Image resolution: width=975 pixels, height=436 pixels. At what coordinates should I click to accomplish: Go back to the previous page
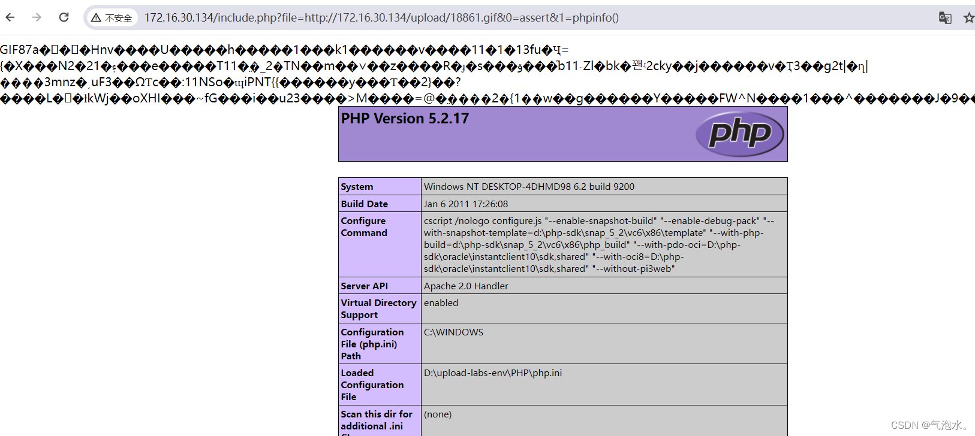[x=10, y=17]
